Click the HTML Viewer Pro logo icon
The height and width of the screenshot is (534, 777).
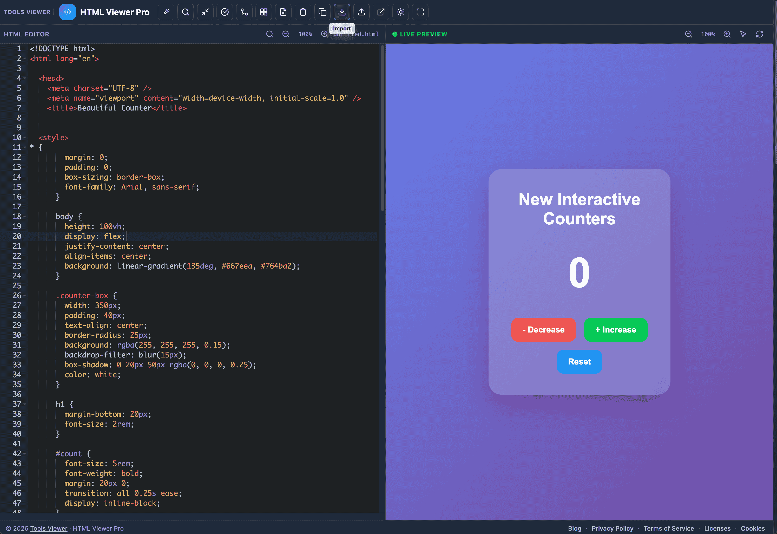tap(68, 12)
